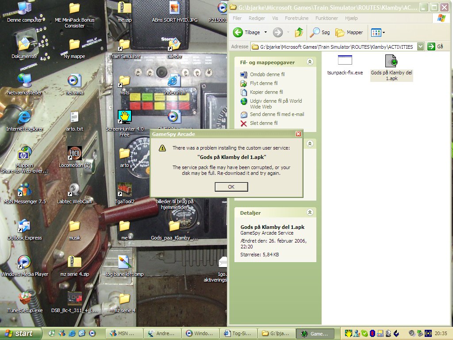453x340 pixels.
Task: Expand the address bar dropdown
Action: [x=420, y=46]
